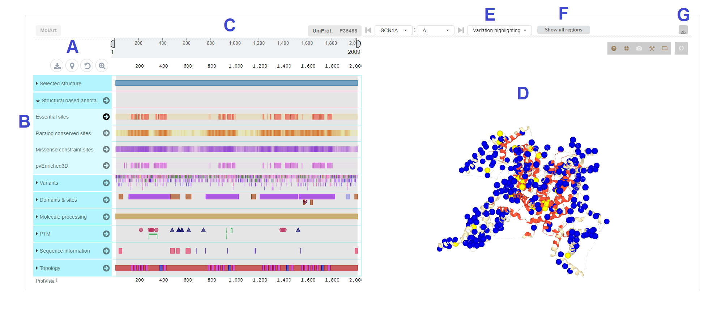The height and width of the screenshot is (309, 713).
Task: Click the Show all regions button
Action: (x=563, y=30)
